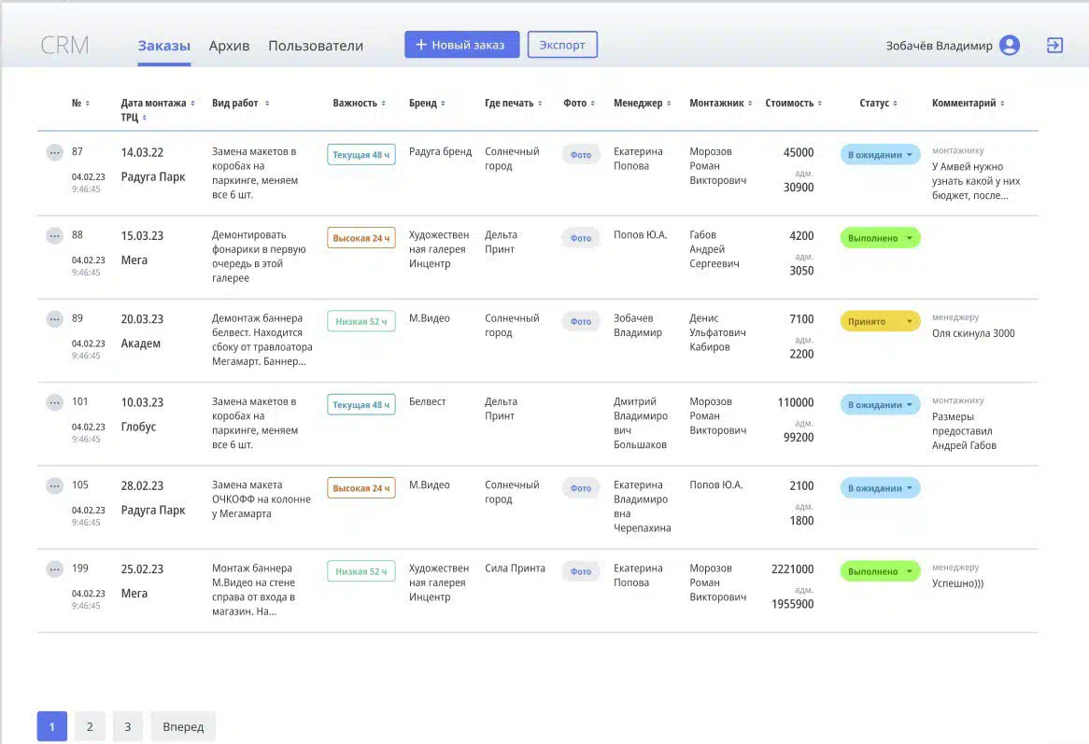Viewport: 1089px width, 744px height.
Task: Change the Принято status of order 89
Action: click(x=880, y=322)
